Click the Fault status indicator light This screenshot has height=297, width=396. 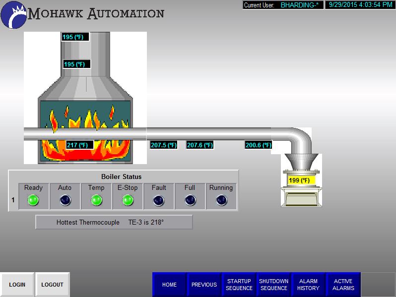(159, 200)
